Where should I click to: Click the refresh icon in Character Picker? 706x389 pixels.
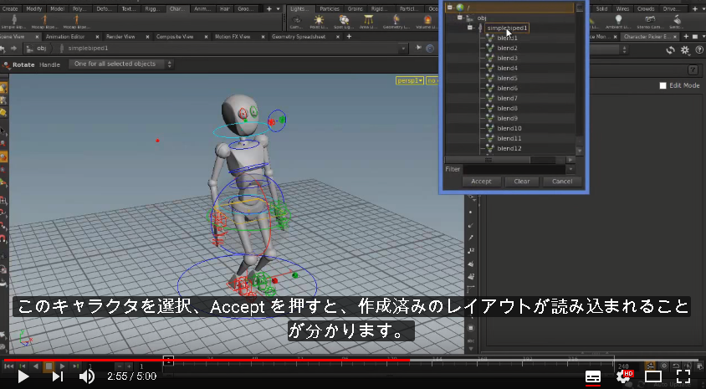point(671,50)
